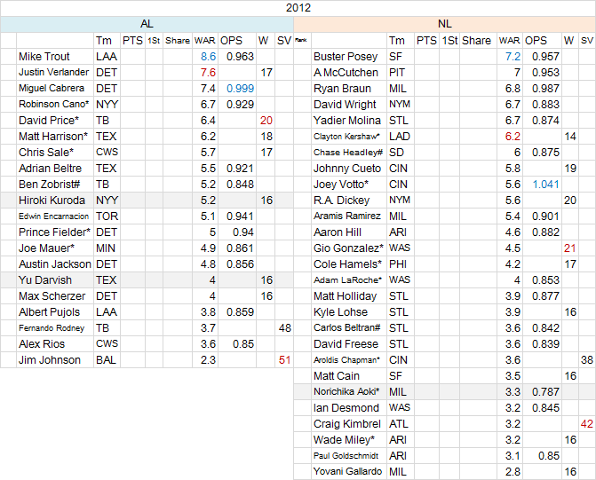Click Adrian Beltre's OPS value 0.921
The width and height of the screenshot is (596, 480).
(x=237, y=169)
